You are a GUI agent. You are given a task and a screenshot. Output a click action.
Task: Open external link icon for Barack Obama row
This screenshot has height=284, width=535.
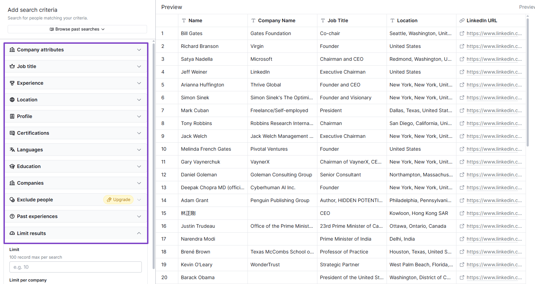click(462, 277)
